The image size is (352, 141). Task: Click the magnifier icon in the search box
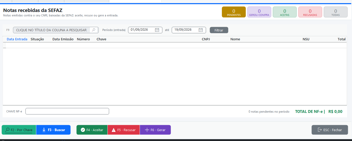(94, 30)
